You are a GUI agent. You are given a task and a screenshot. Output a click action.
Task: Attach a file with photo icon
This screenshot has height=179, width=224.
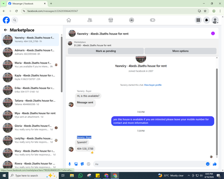tap(76, 164)
